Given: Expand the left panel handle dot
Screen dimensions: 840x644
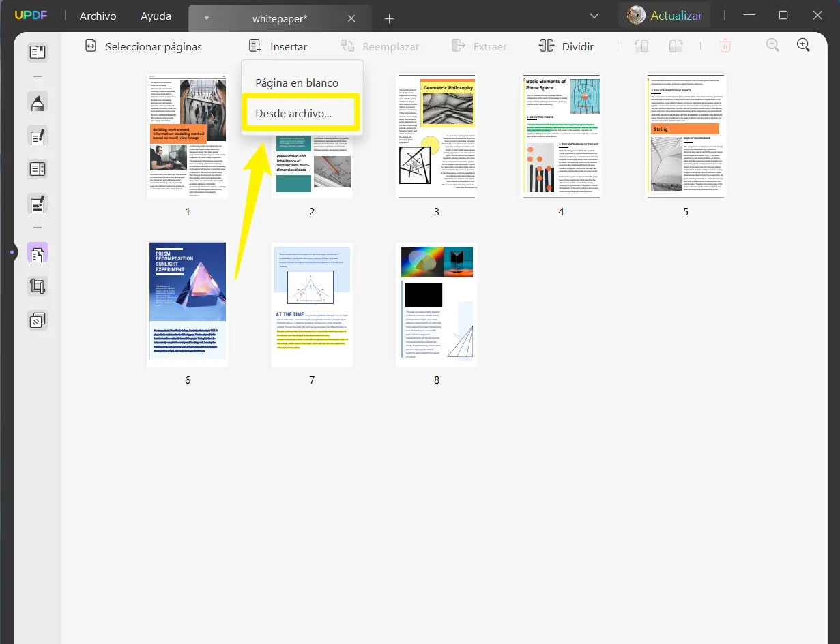Looking at the screenshot, I should (12, 253).
